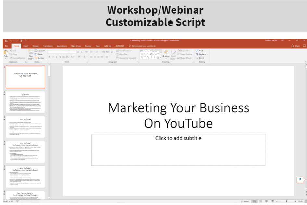Open the Select dropdown in Editing
The width and height of the screenshot is (307, 205).
[x=201, y=58]
